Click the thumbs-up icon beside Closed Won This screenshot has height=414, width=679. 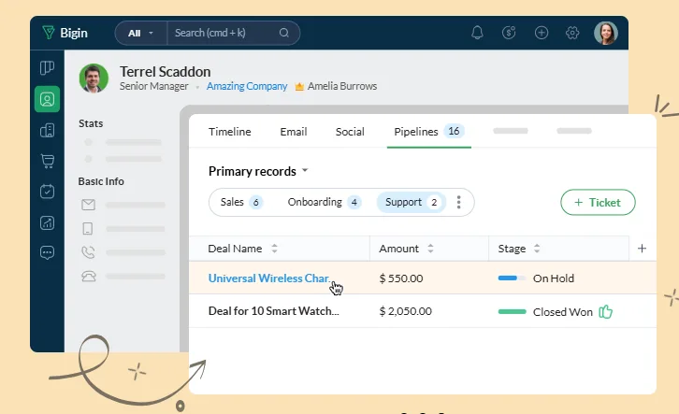606,311
